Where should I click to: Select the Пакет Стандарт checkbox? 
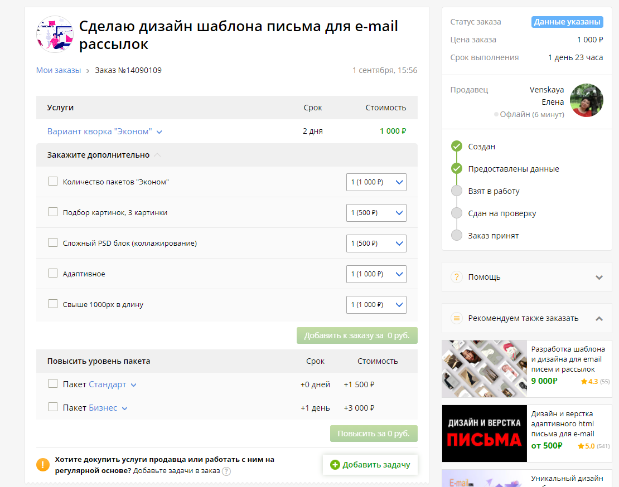click(x=53, y=384)
